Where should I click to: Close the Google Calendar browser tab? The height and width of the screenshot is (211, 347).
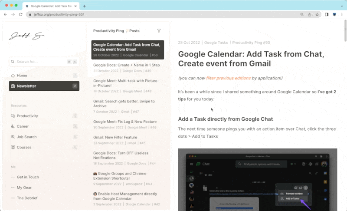[x=75, y=6]
